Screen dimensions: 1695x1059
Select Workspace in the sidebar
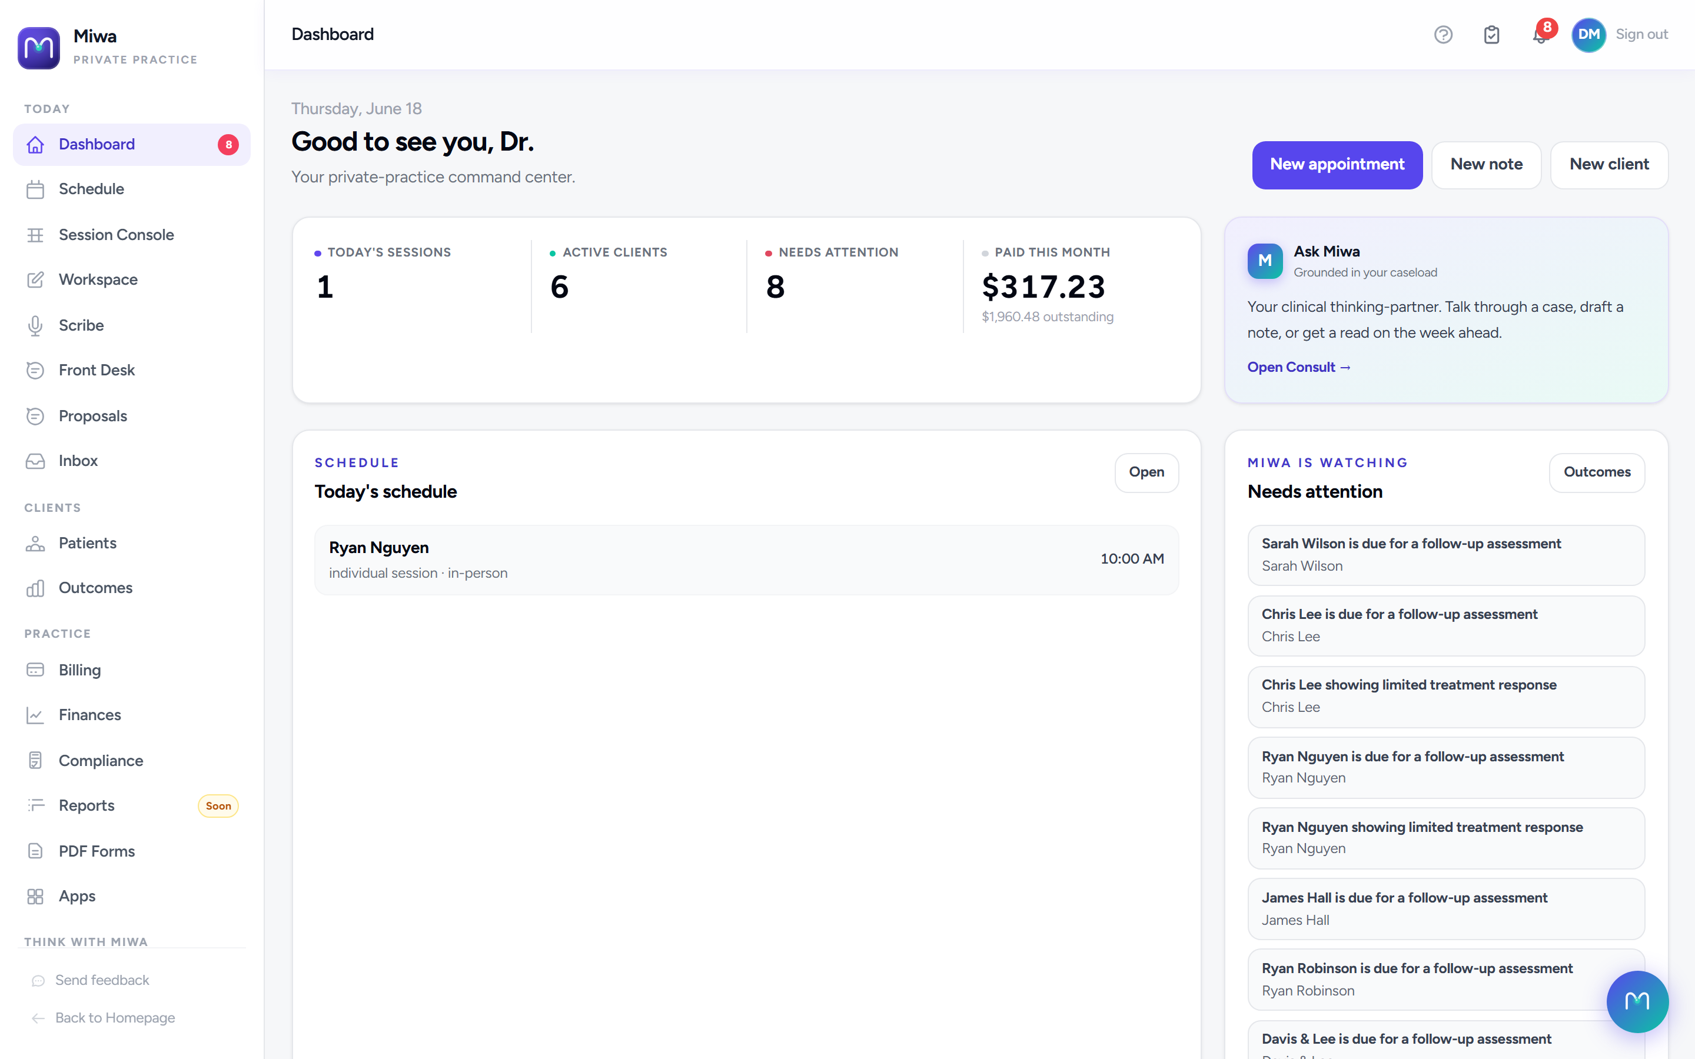point(132,279)
